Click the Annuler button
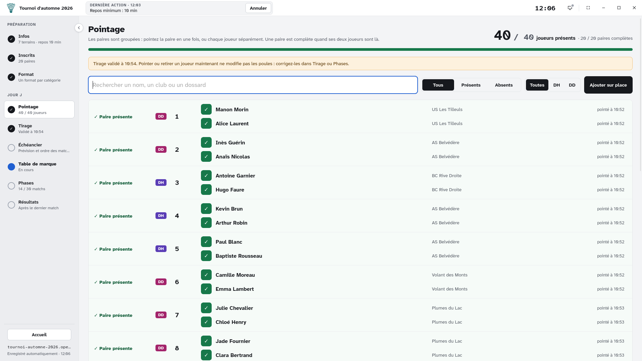The width and height of the screenshot is (642, 361). coord(258,8)
